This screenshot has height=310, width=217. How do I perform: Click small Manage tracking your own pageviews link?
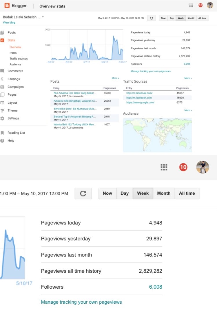[x=151, y=71]
